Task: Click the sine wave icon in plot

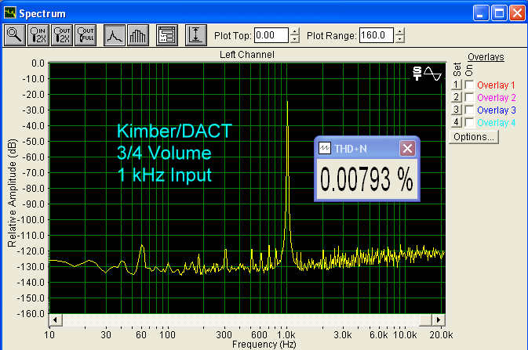Action: [433, 74]
